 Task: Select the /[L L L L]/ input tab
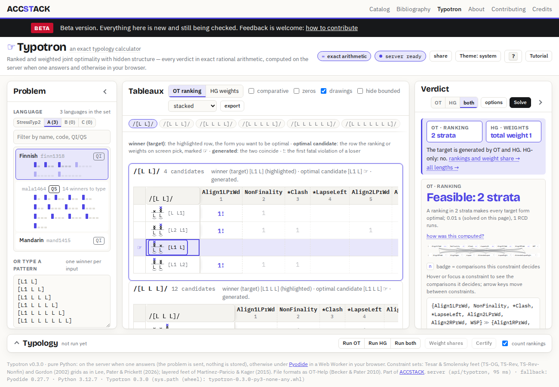(x=216, y=124)
